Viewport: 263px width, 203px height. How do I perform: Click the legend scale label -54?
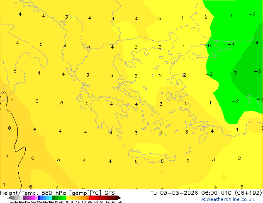point(13,202)
